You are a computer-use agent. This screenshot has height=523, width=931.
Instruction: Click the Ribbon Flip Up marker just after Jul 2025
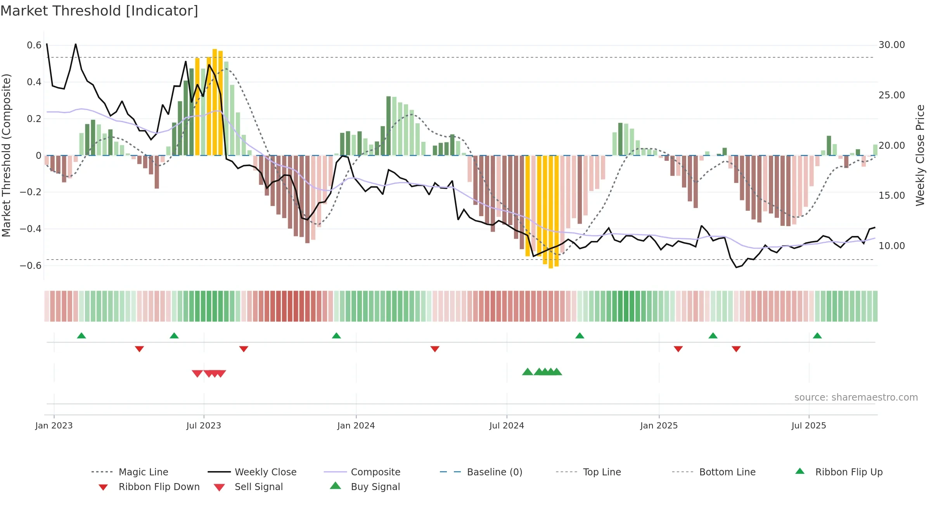pyautogui.click(x=817, y=335)
